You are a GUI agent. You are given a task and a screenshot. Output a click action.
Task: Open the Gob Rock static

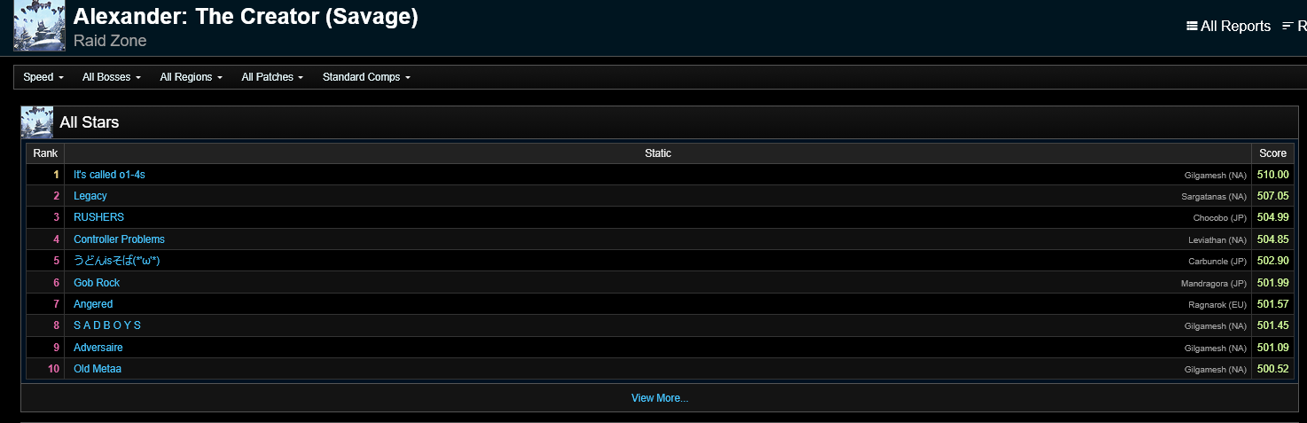[97, 283]
